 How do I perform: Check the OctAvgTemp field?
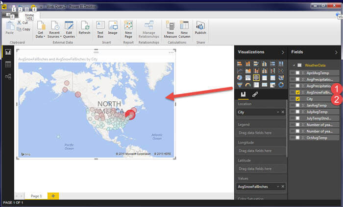pos(297,138)
